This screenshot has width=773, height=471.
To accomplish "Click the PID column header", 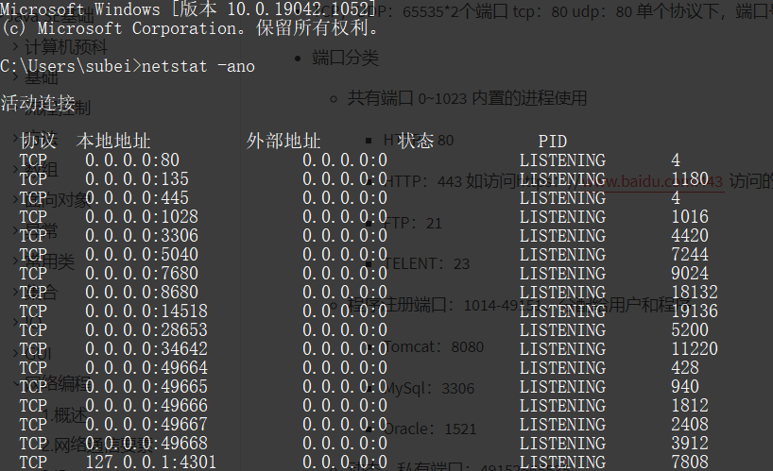I will coord(553,141).
